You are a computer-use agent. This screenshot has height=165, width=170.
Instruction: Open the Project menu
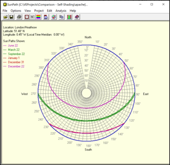pos(39,11)
